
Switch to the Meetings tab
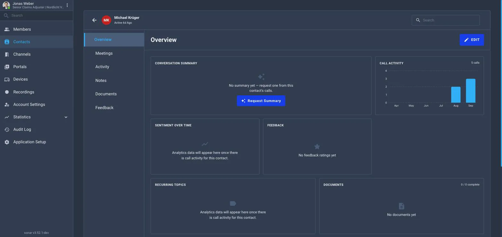[114, 53]
